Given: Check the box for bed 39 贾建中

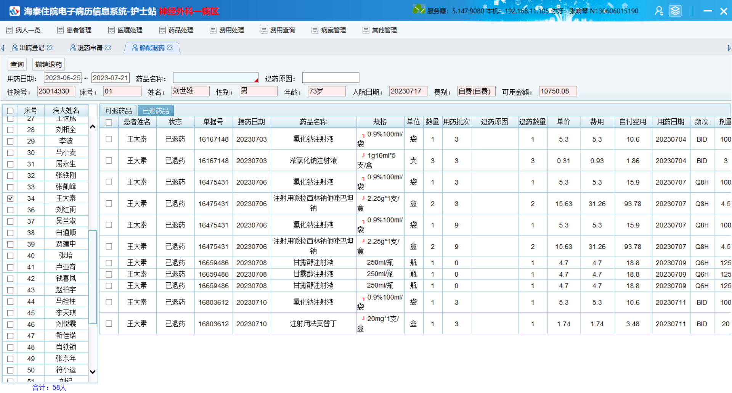Looking at the screenshot, I should [x=10, y=244].
